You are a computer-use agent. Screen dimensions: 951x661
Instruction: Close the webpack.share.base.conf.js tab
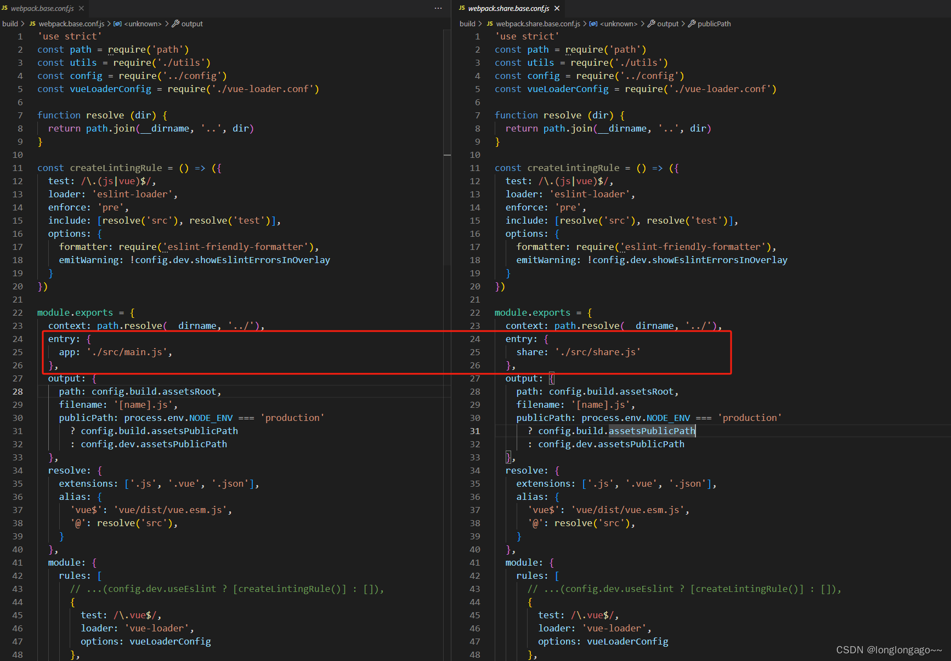click(x=557, y=8)
